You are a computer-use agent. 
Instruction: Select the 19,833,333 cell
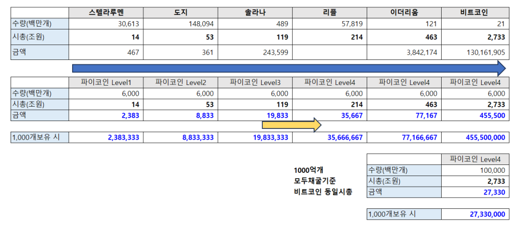click(256, 137)
